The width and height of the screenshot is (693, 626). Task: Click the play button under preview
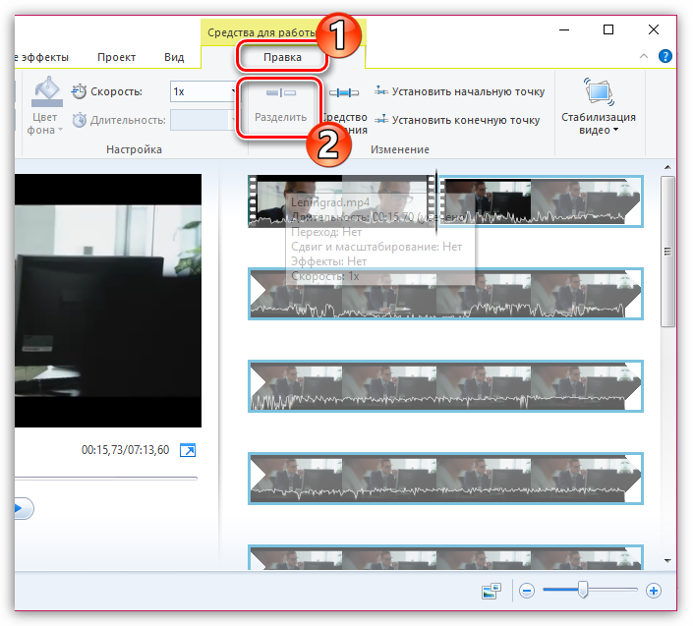point(23,508)
